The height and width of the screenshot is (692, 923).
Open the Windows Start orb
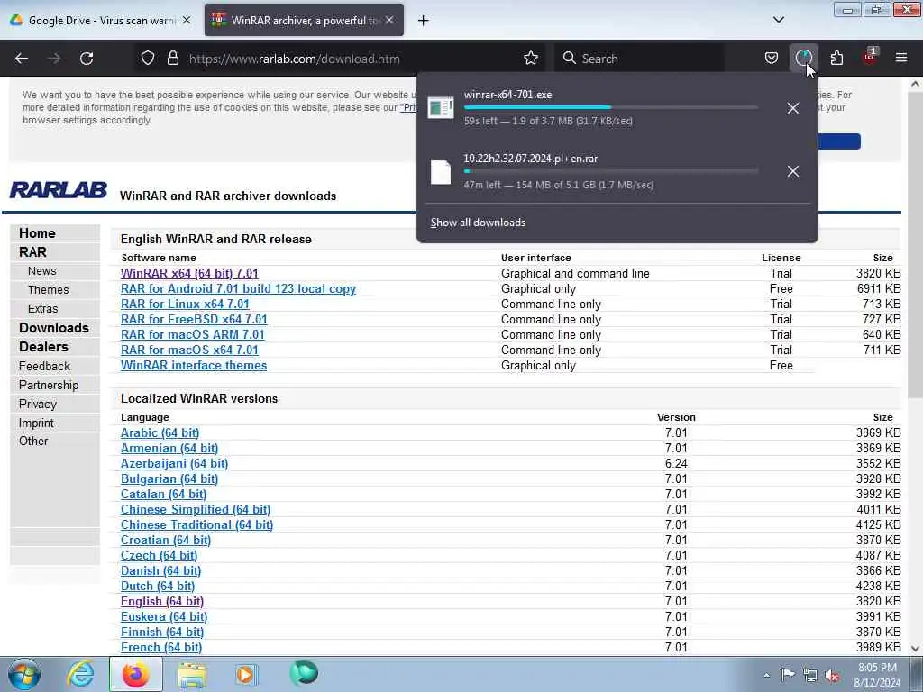[24, 674]
